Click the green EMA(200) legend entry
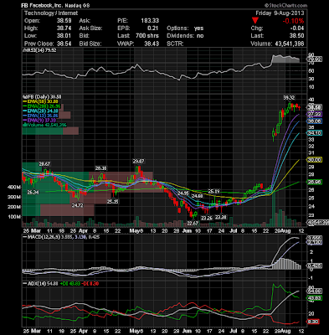 click(x=41, y=106)
